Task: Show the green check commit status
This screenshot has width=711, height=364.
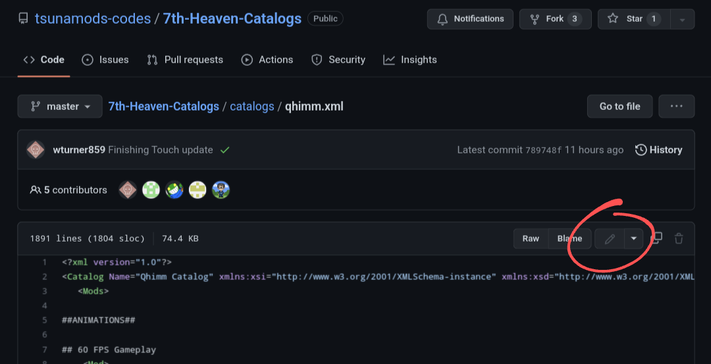Action: (225, 150)
